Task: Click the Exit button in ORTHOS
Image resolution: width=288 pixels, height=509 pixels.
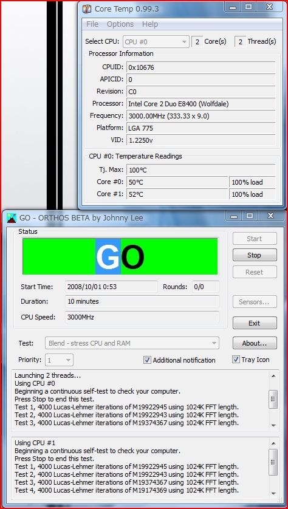Action: click(x=255, y=323)
